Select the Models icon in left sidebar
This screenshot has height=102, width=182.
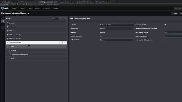click(3, 21)
